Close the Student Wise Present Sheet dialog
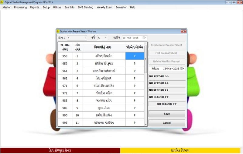This screenshot has height=154, width=243. click(x=183, y=31)
